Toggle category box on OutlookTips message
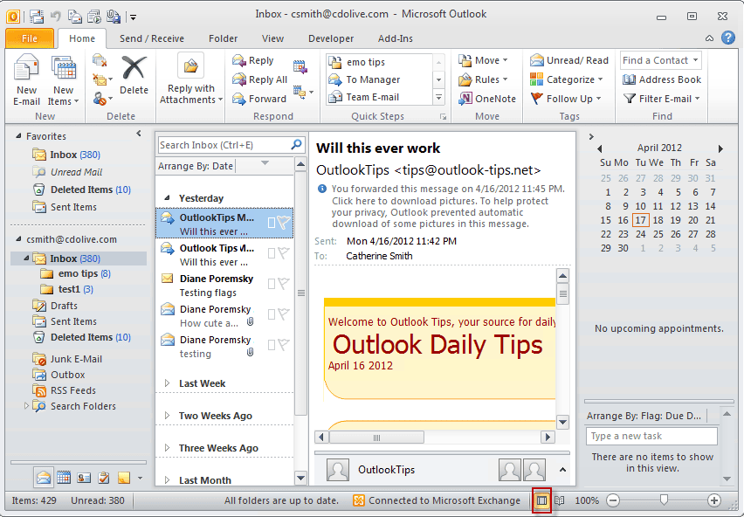Image resolution: width=744 pixels, height=517 pixels. 272,223
